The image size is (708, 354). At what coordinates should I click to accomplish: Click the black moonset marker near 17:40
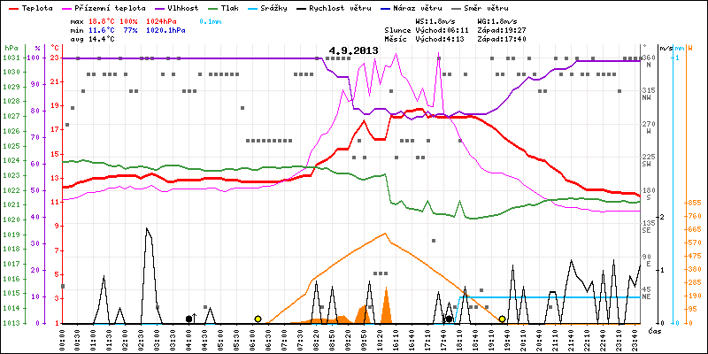[449, 319]
